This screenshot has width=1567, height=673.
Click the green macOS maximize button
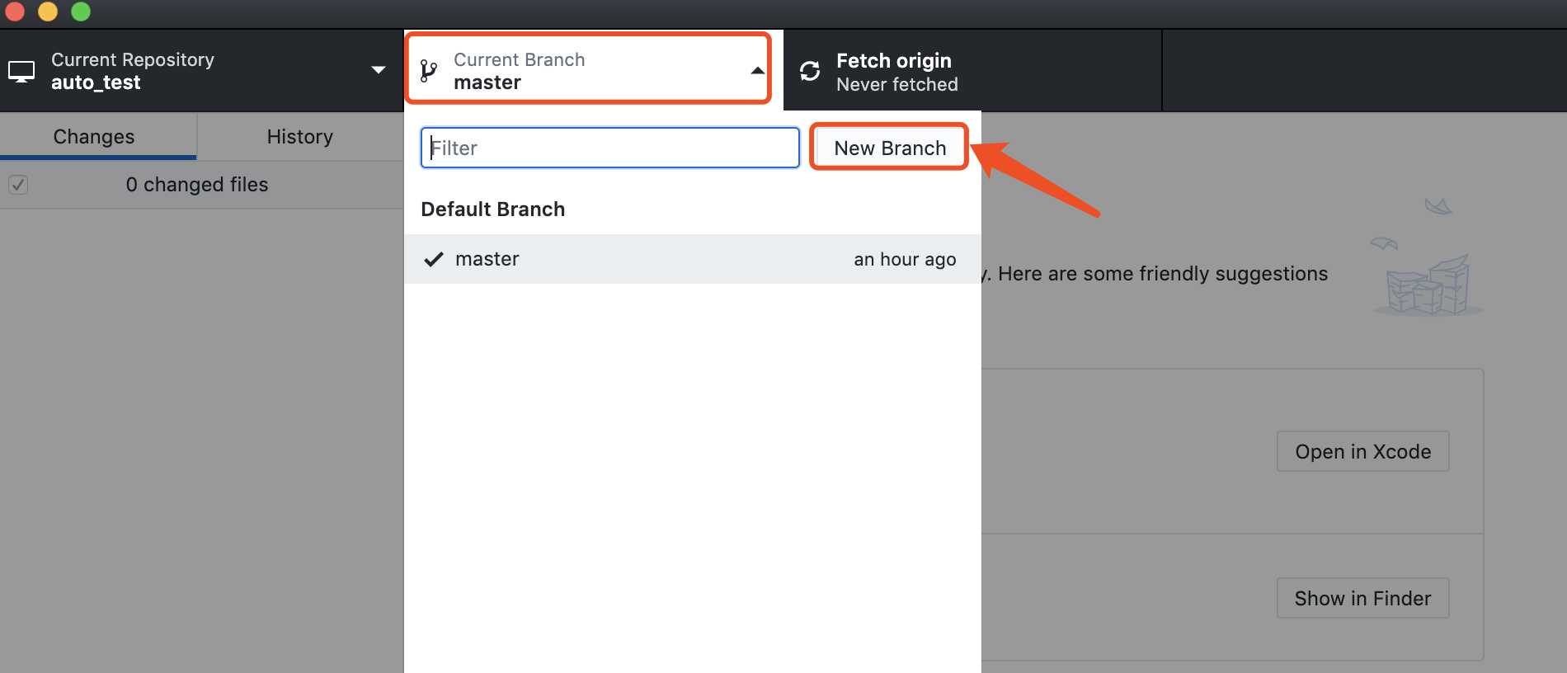point(81,11)
